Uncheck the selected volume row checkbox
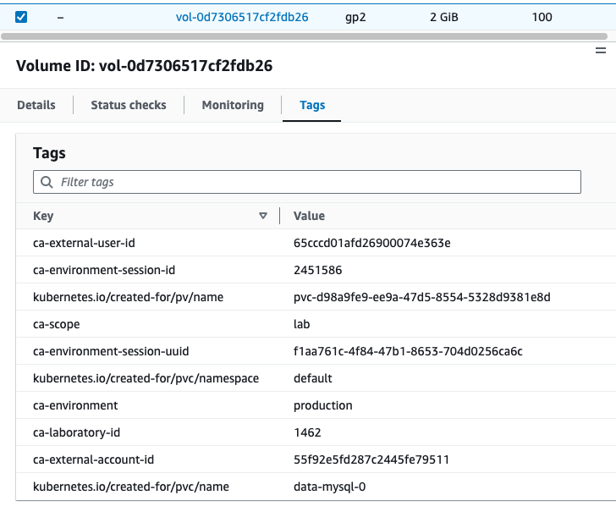Viewport: 616px width, 506px height. 21,17
